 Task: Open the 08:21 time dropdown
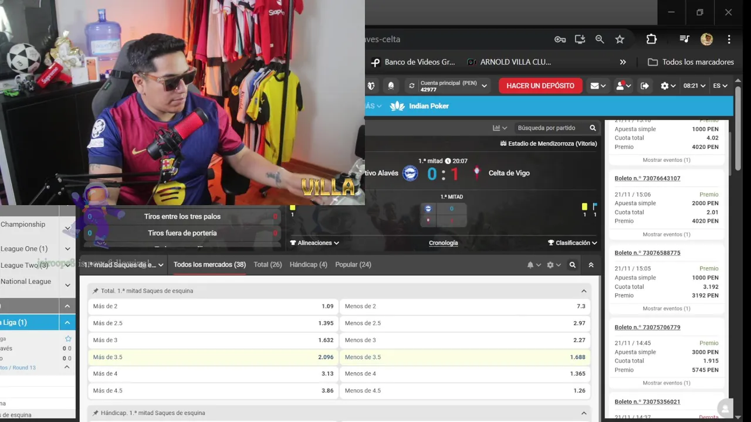694,86
